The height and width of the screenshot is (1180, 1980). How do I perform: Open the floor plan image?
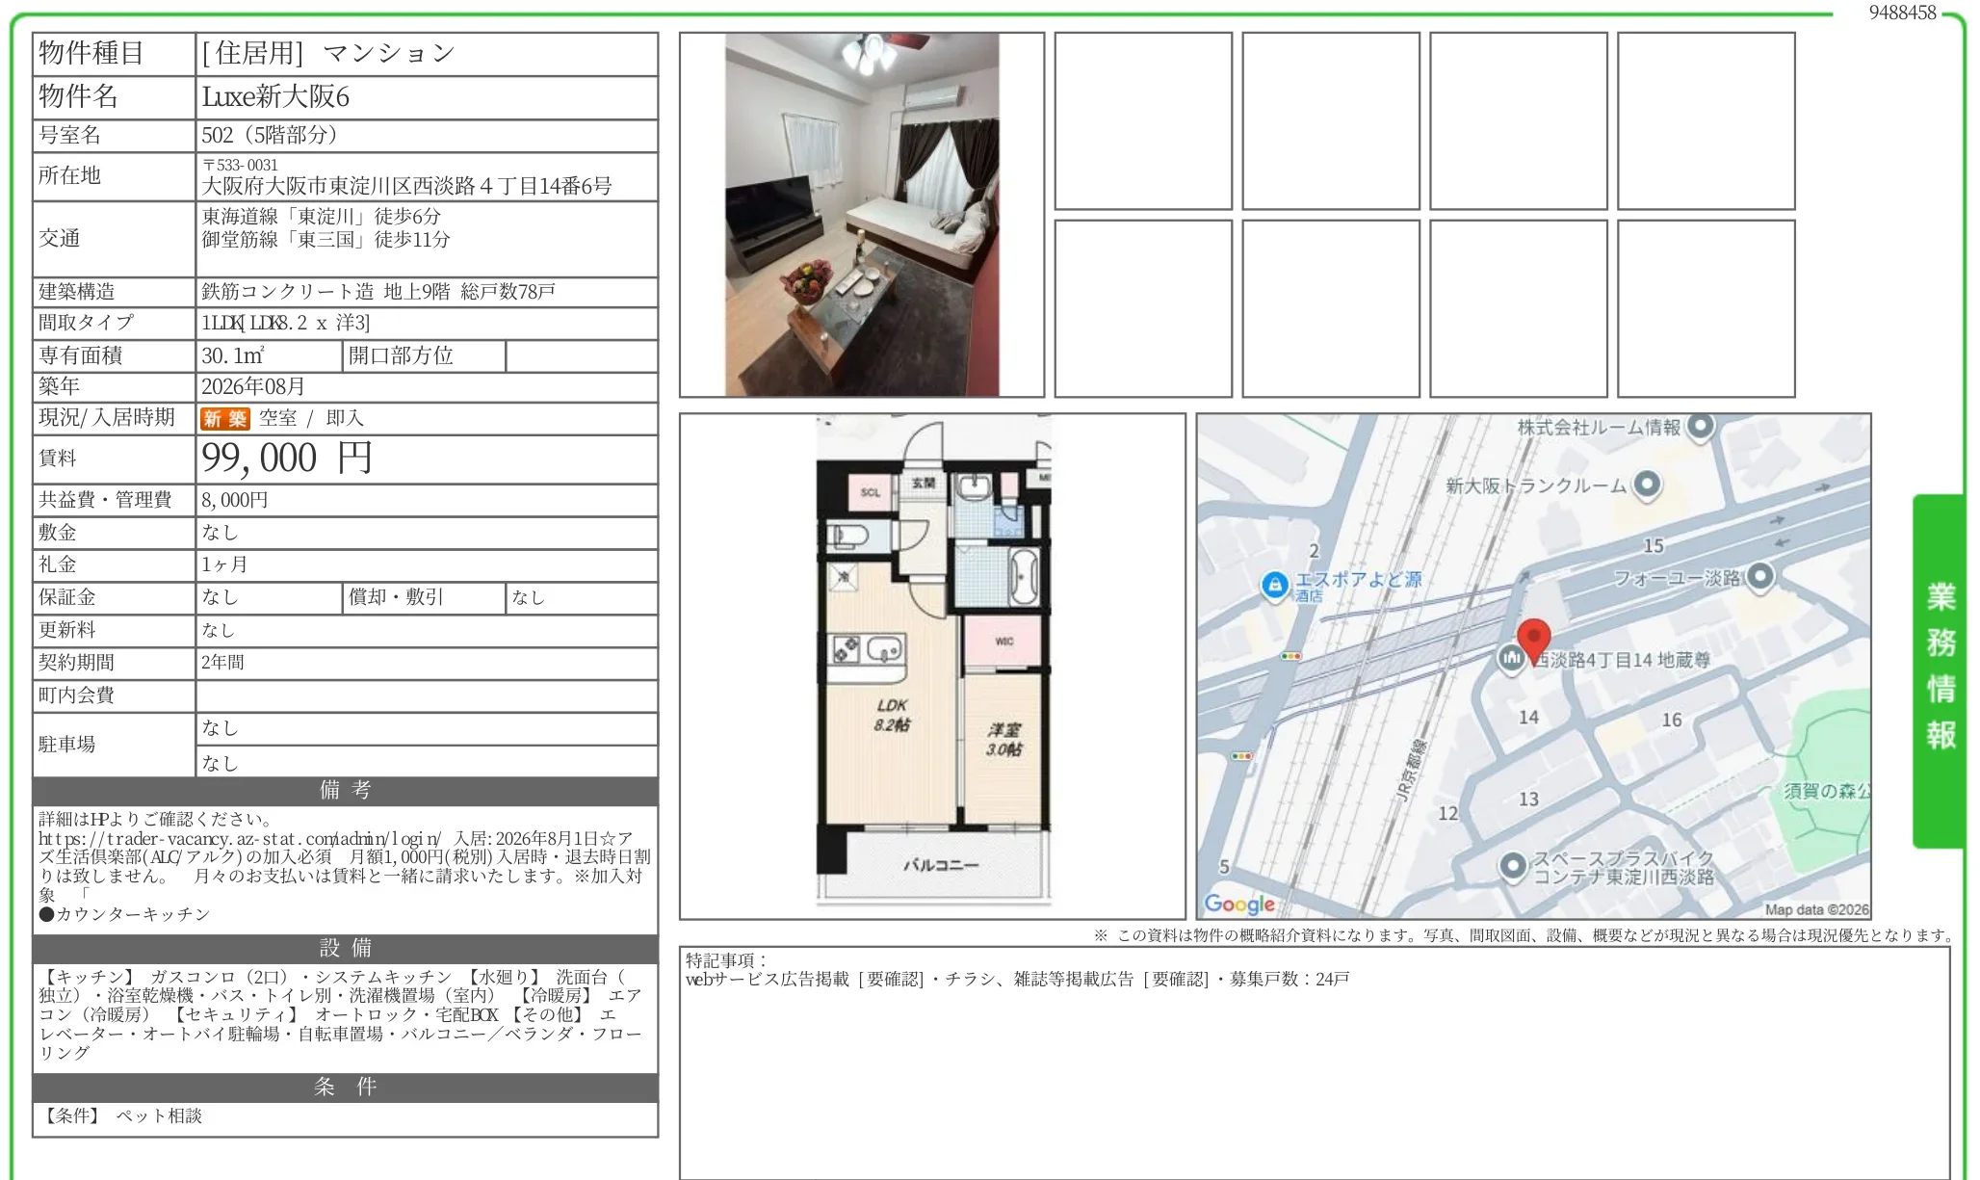click(933, 666)
